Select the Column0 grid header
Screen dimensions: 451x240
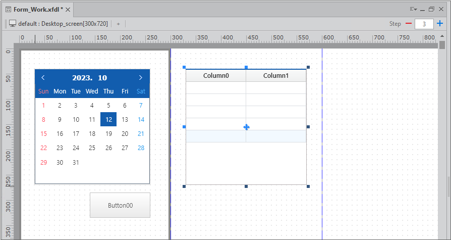point(216,76)
